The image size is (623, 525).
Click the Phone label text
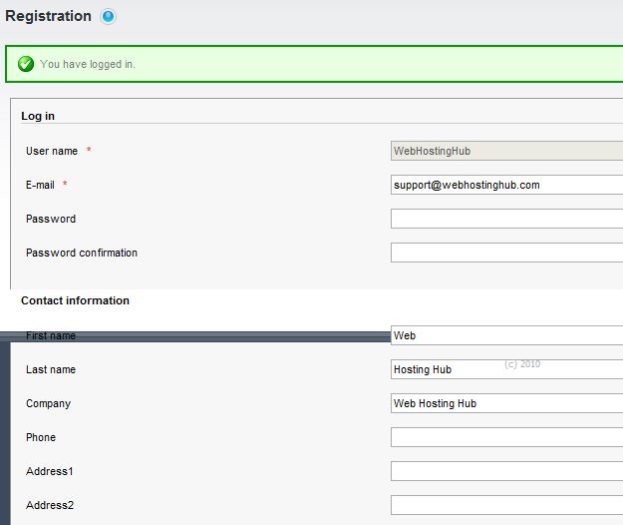click(x=41, y=437)
